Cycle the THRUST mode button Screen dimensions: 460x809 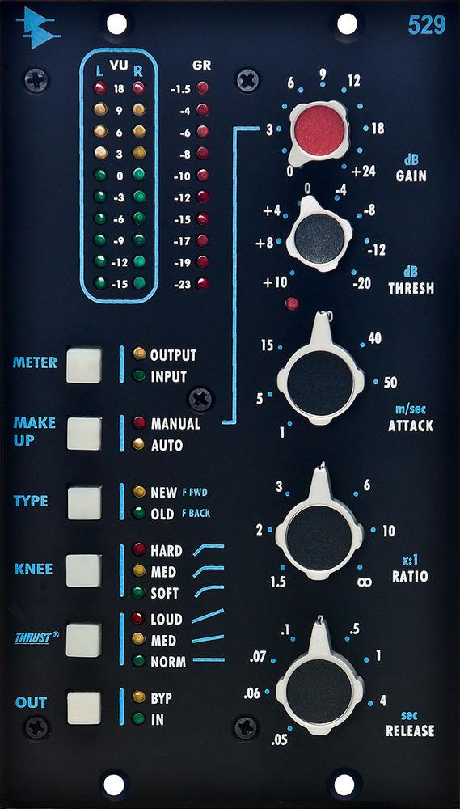(x=83, y=640)
